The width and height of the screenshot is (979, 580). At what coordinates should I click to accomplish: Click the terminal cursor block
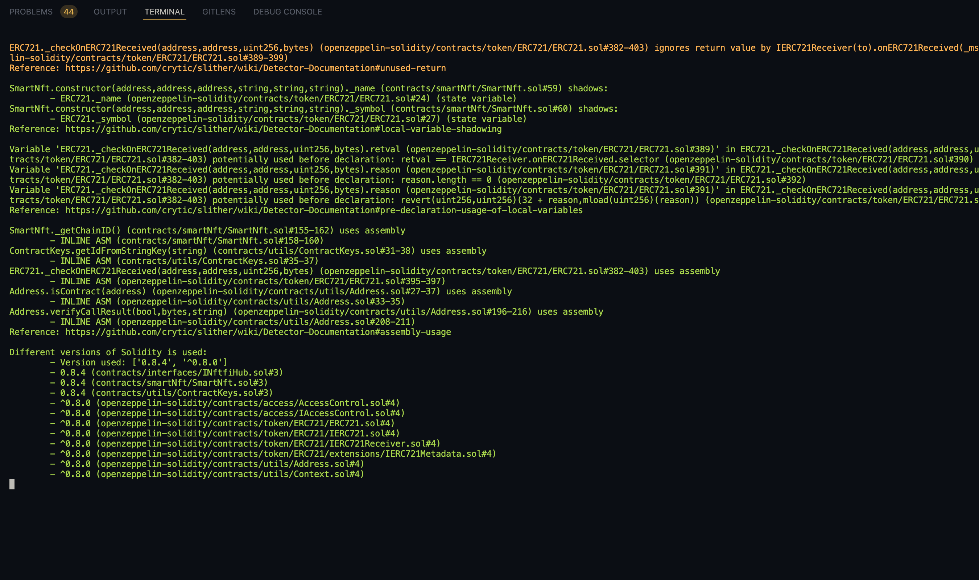coord(12,484)
